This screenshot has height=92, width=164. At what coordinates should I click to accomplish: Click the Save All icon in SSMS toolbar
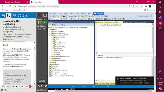(66, 16)
